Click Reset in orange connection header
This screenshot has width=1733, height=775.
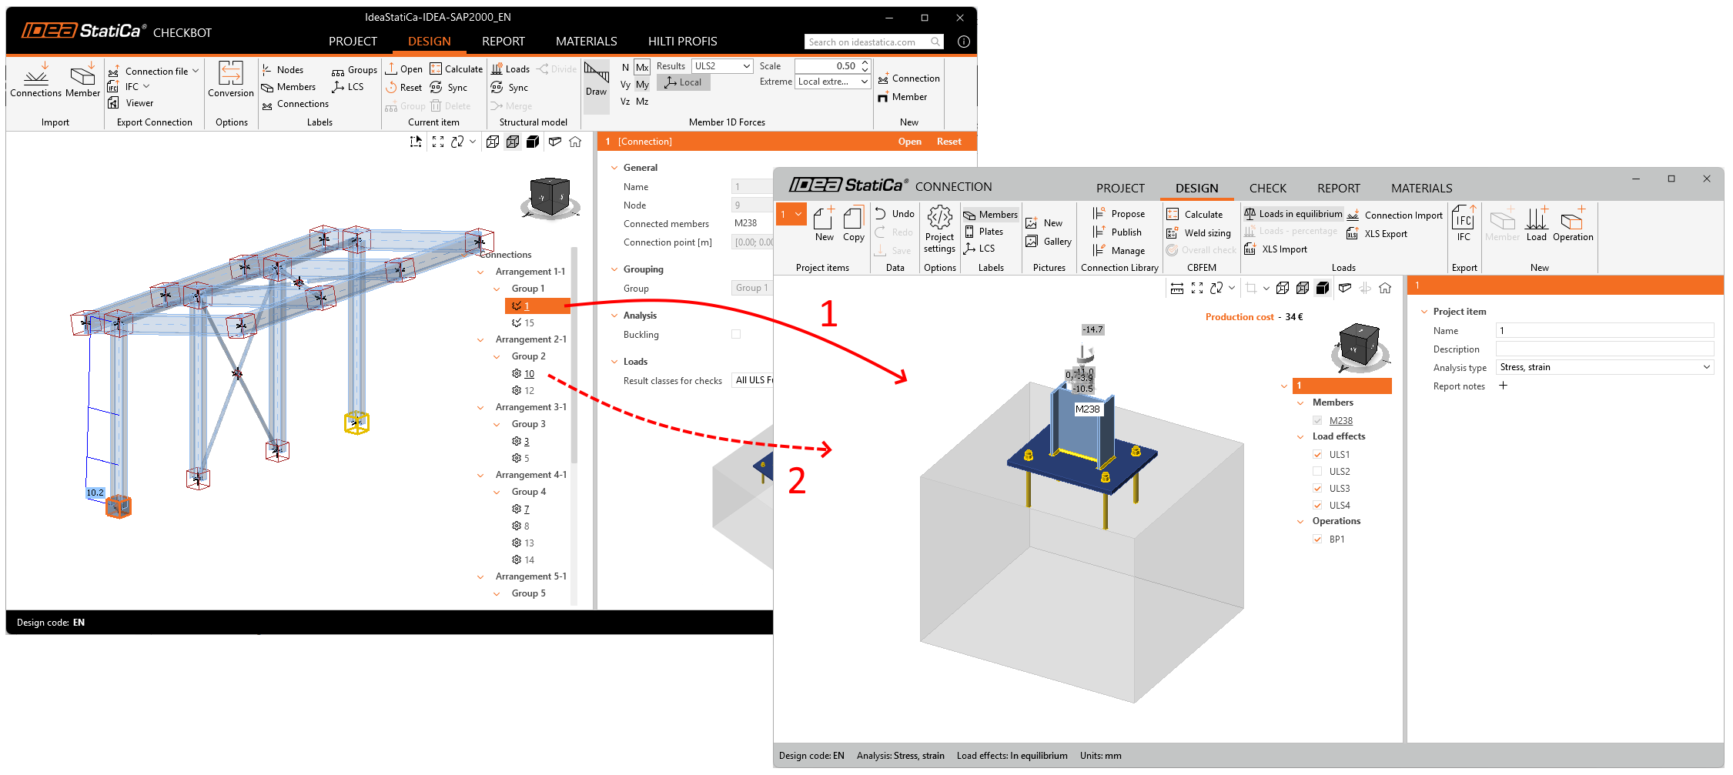pos(949,142)
